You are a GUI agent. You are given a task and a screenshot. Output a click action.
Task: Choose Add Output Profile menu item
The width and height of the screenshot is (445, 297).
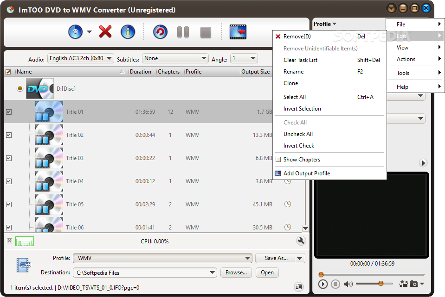329,173
